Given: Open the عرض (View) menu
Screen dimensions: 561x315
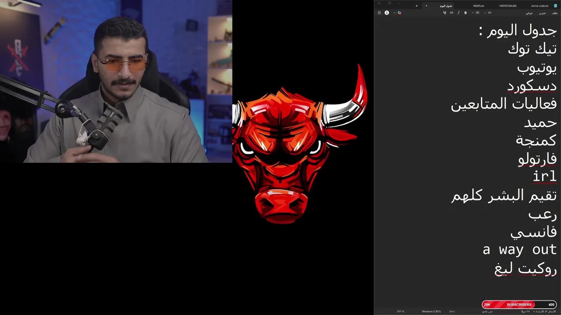Looking at the screenshot, I should (x=529, y=13).
